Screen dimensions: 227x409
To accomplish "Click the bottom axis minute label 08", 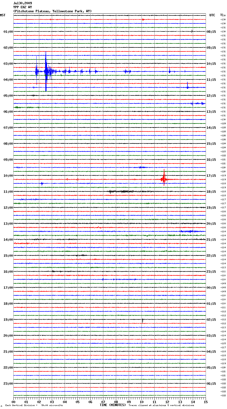I will pos(116,402).
